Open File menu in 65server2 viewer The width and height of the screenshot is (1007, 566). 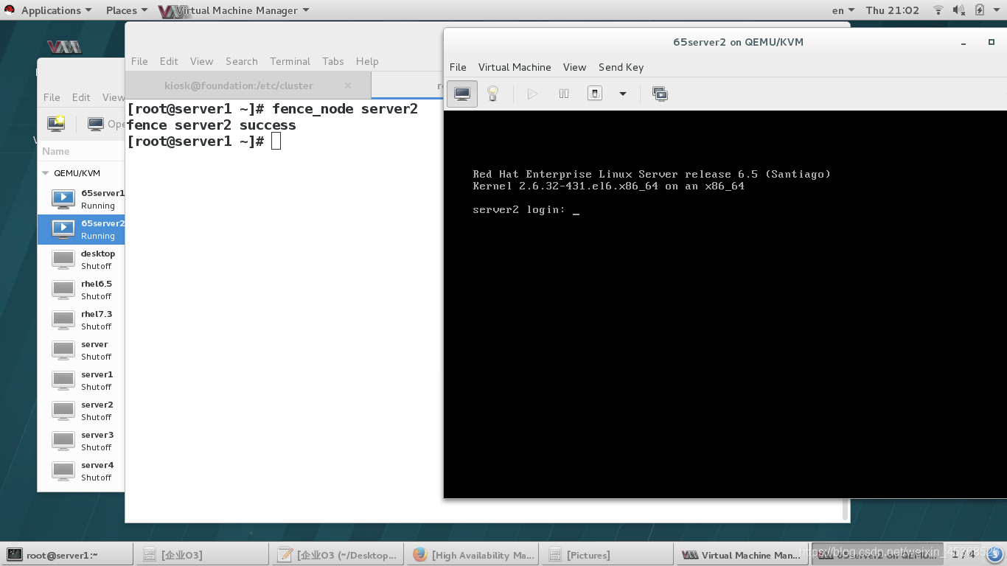point(458,67)
